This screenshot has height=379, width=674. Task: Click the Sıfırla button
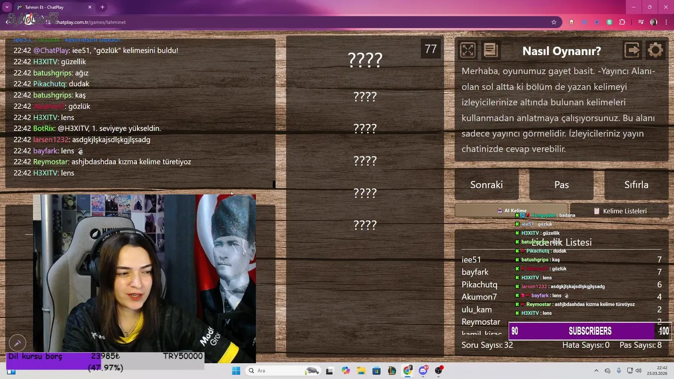(x=636, y=185)
